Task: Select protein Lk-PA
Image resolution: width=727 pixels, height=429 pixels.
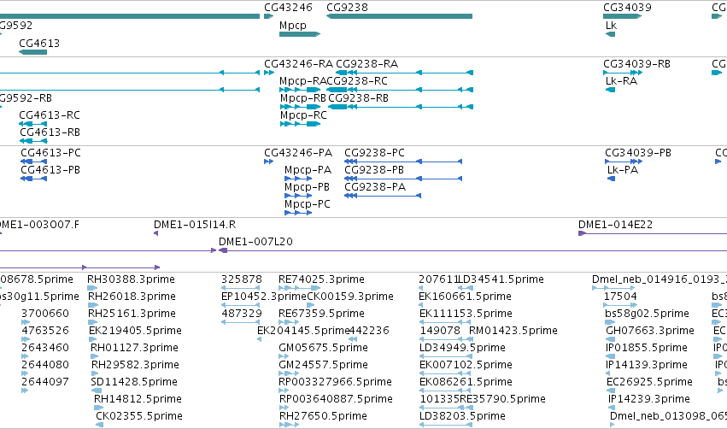Action: coord(623,170)
